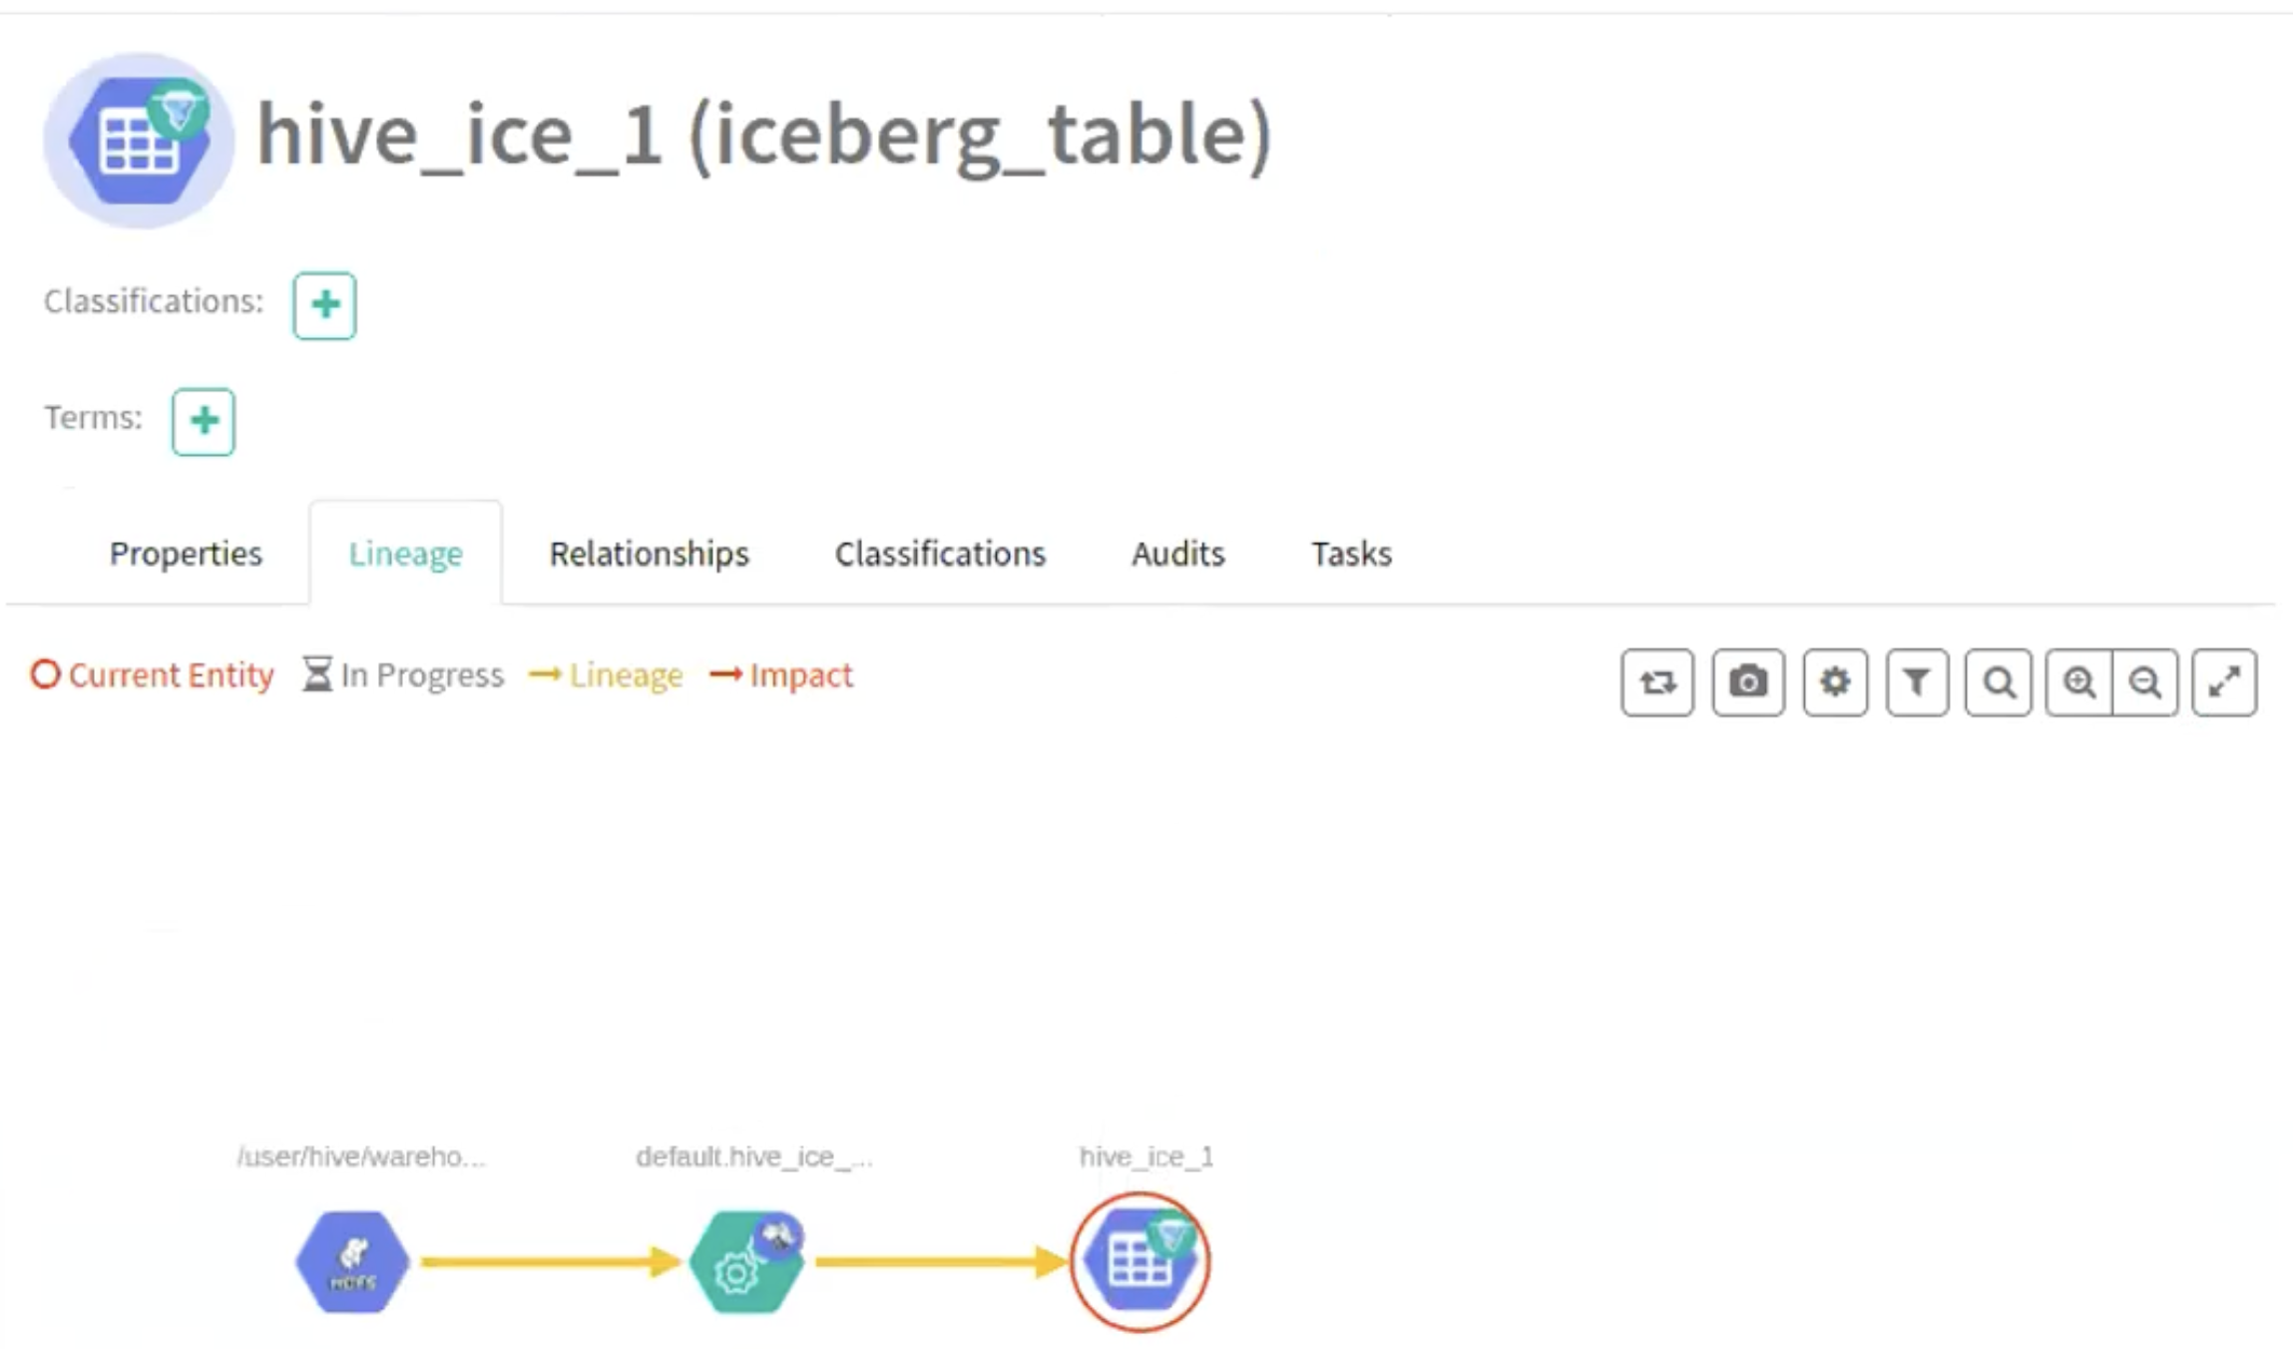This screenshot has height=1349, width=2293.
Task: Open lineage settings gear
Action: (1835, 682)
